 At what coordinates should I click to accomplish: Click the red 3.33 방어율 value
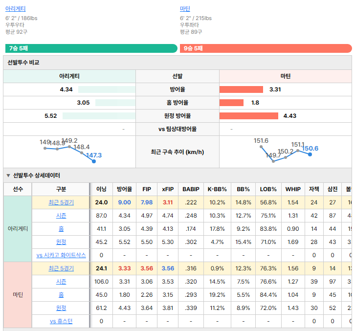[x=125, y=268]
